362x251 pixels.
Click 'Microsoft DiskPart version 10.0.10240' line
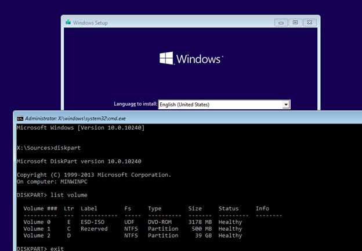click(x=79, y=162)
